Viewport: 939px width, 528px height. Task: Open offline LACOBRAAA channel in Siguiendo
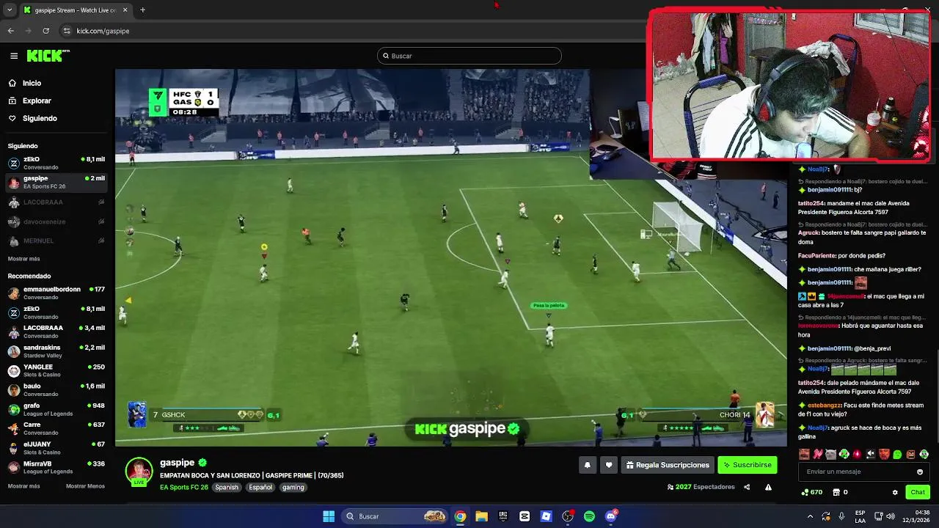(x=57, y=202)
